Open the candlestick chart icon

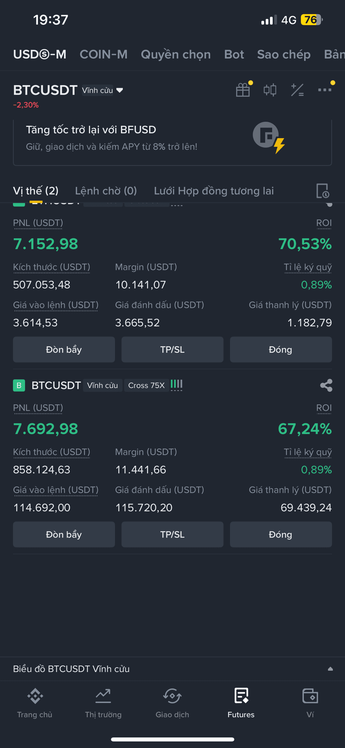[x=270, y=90]
